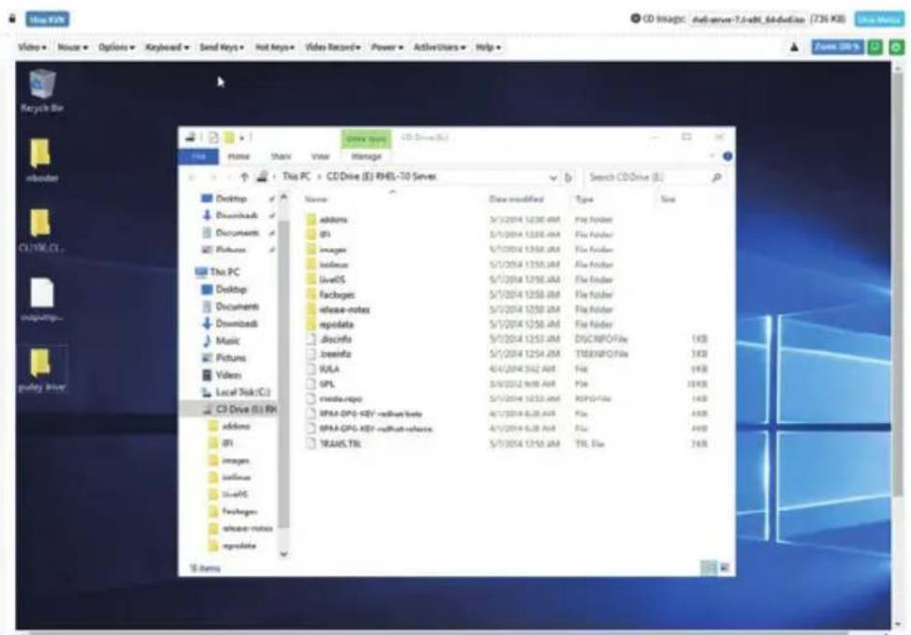
Task: Switch to the Home ribbon tab
Action: [x=238, y=156]
